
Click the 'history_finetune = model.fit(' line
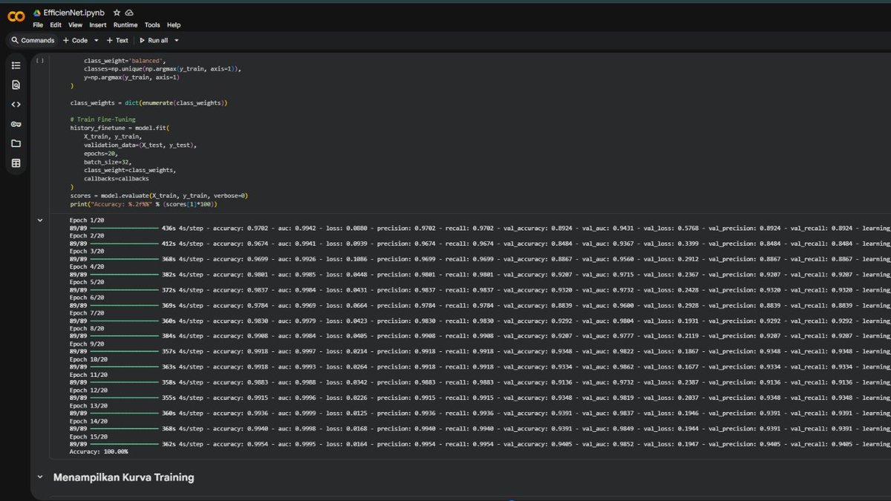point(120,128)
